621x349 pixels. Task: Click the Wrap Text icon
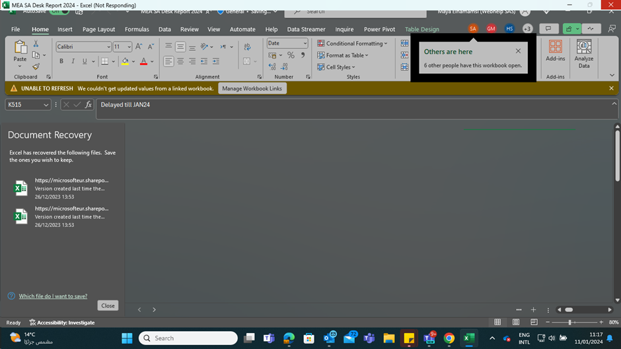point(247,47)
